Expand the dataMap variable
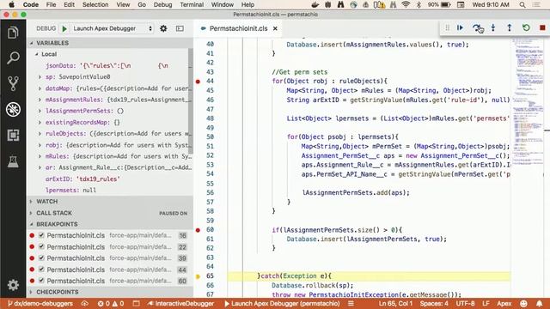 pyautogui.click(x=40, y=88)
